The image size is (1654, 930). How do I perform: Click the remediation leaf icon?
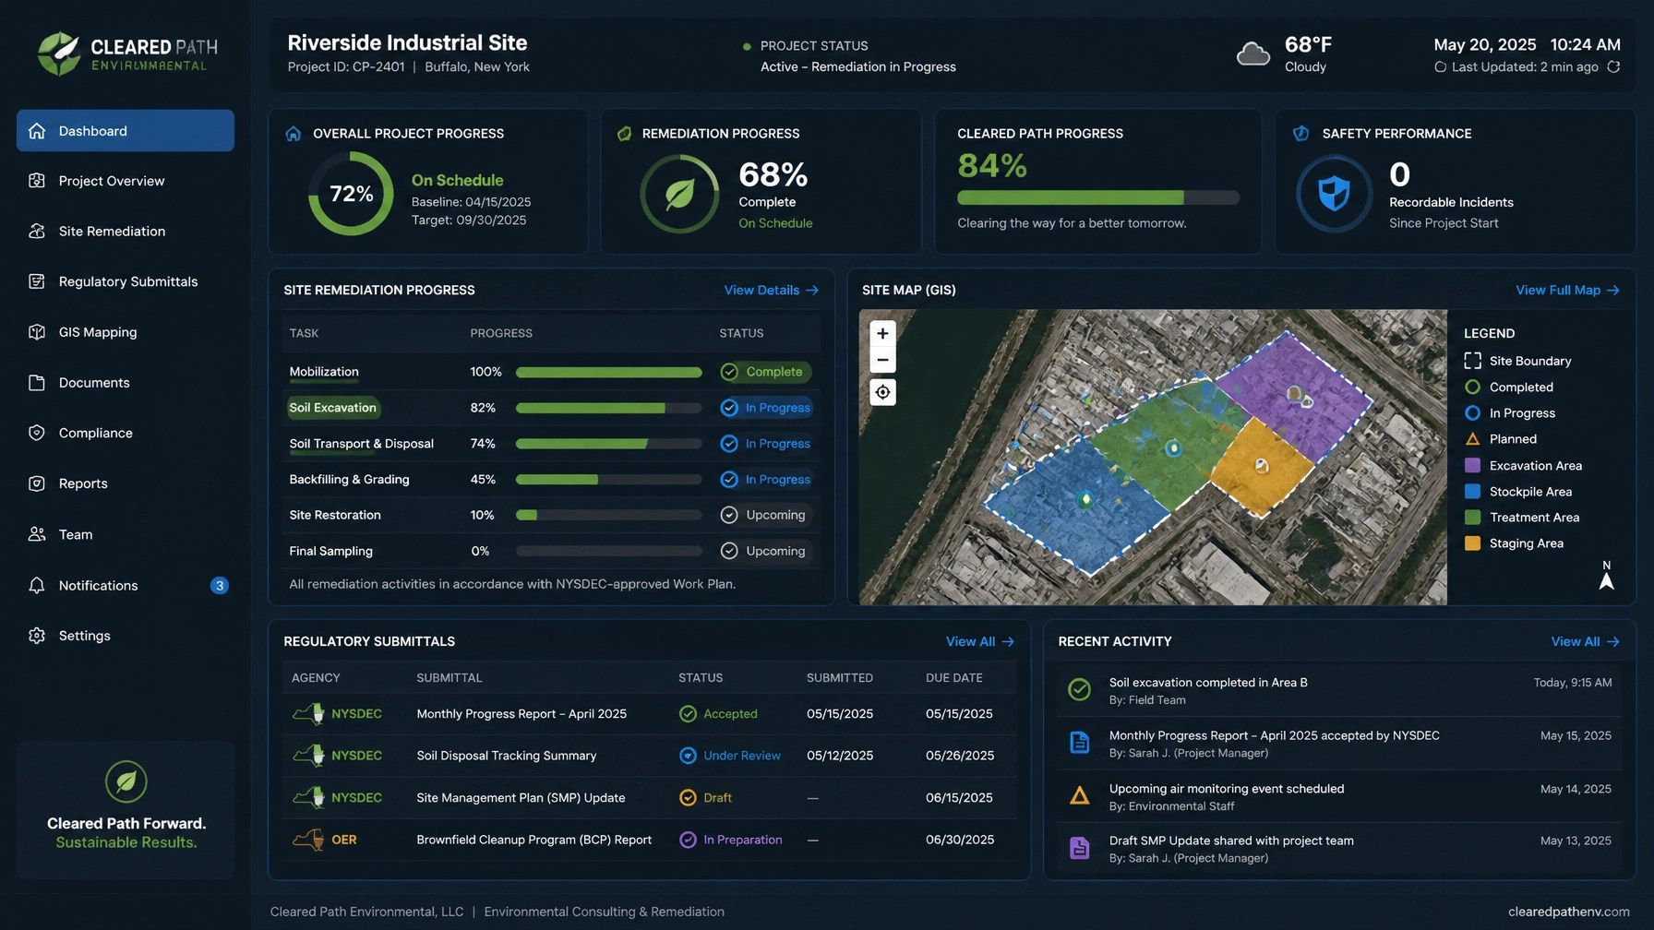[679, 194]
